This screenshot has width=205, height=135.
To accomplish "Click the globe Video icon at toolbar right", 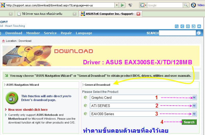I will (193, 5).
